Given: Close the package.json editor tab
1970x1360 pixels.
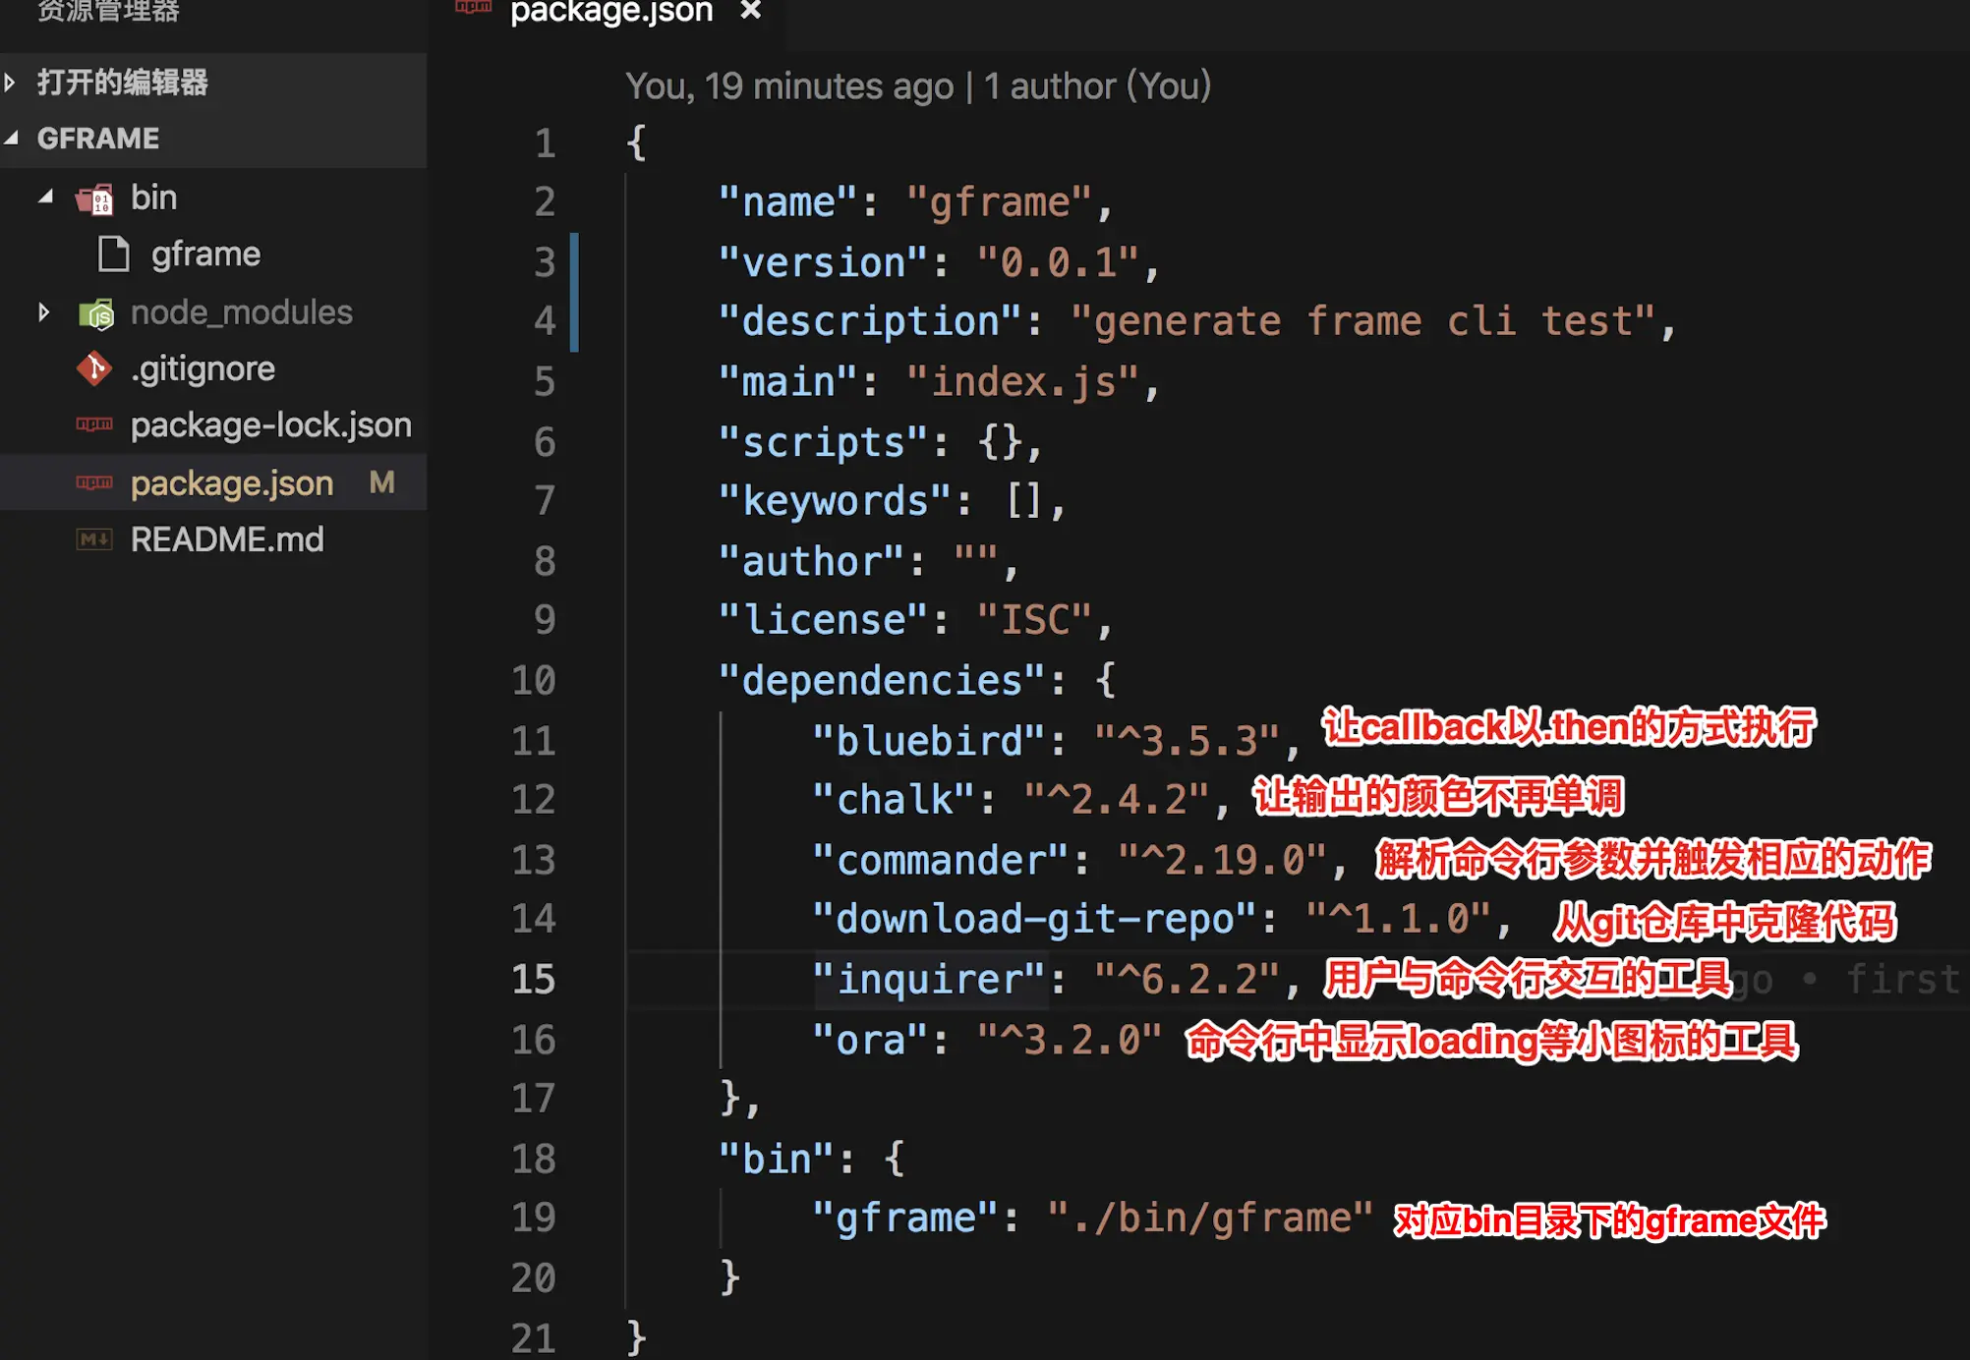Looking at the screenshot, I should point(751,11).
